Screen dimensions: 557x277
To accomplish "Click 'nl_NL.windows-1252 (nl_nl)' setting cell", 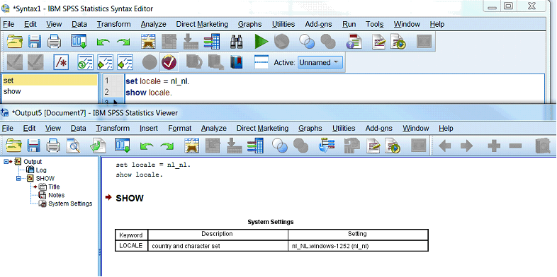I will (358, 245).
